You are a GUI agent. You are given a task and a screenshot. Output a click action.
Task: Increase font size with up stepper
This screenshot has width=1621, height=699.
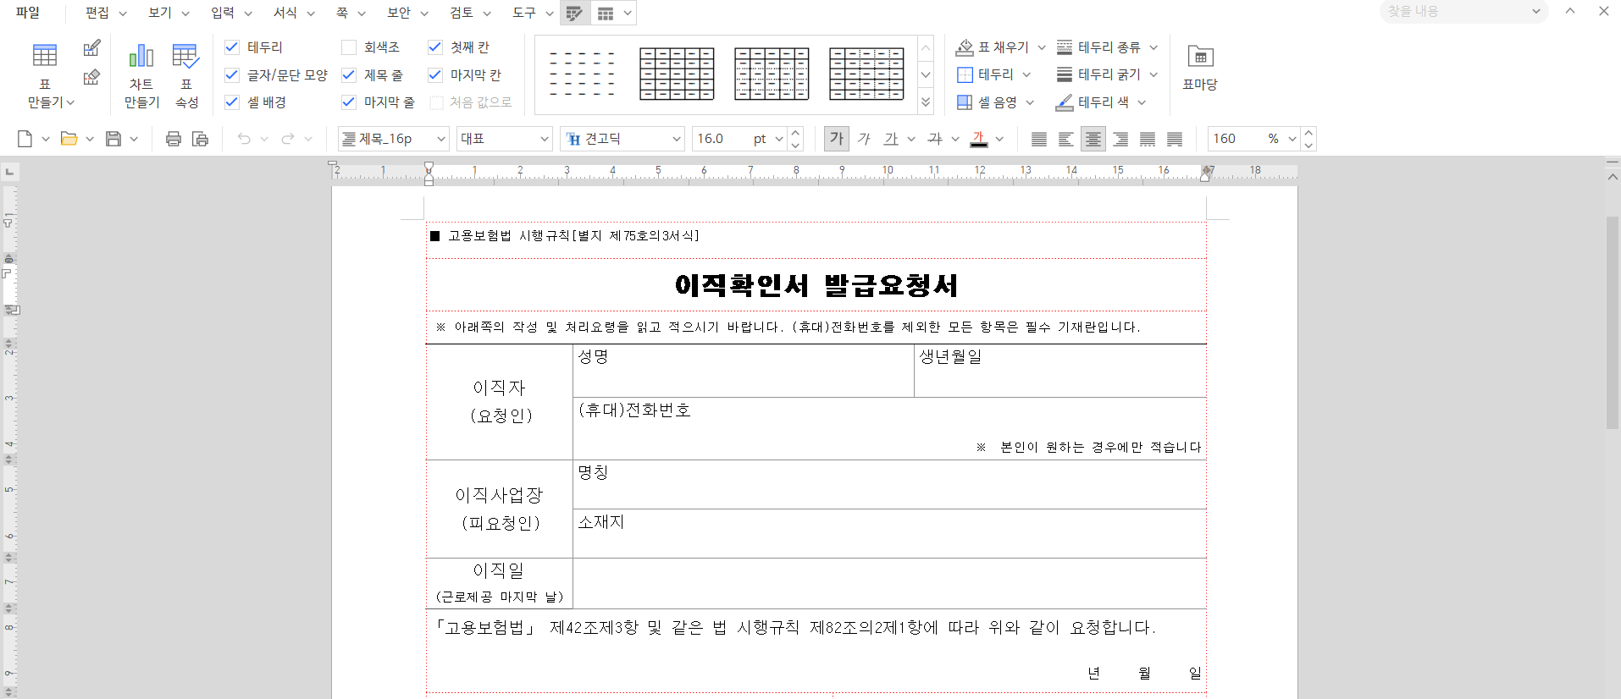coord(795,133)
